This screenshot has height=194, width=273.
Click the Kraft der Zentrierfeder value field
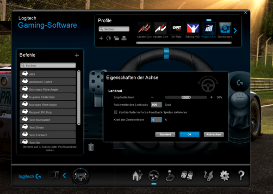pos(155,120)
